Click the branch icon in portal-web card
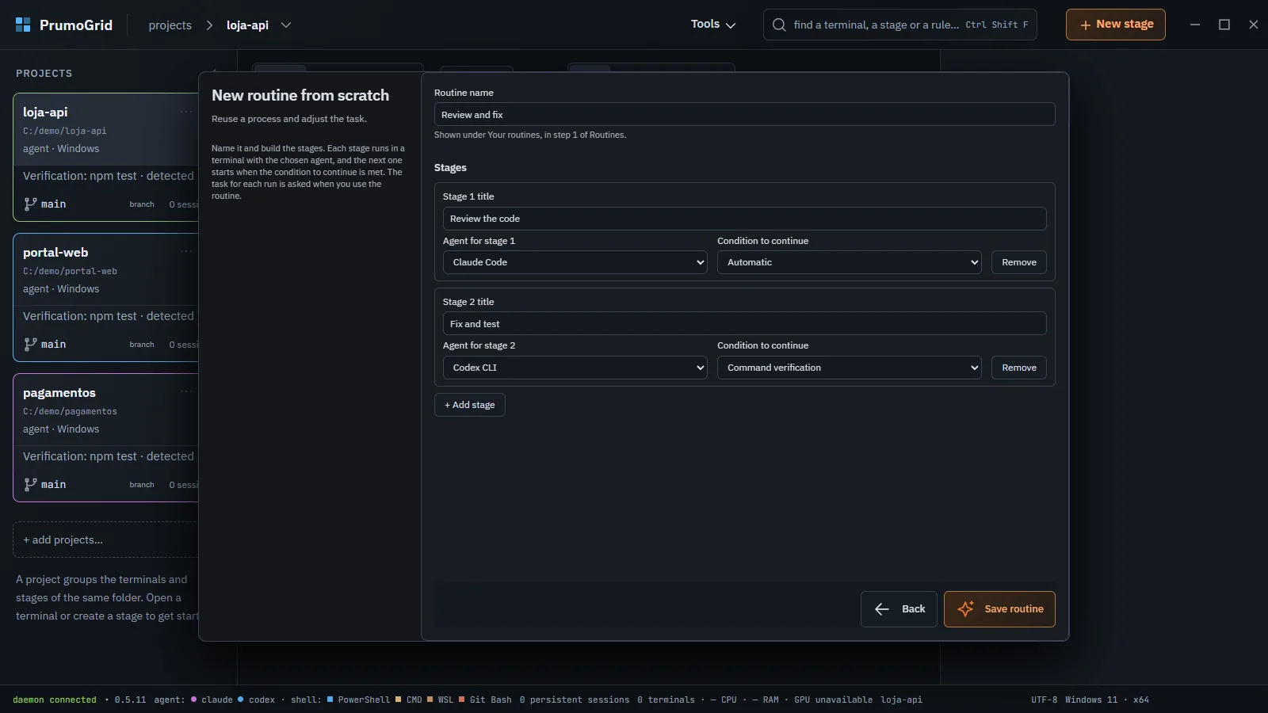The image size is (1268, 713). [x=30, y=344]
